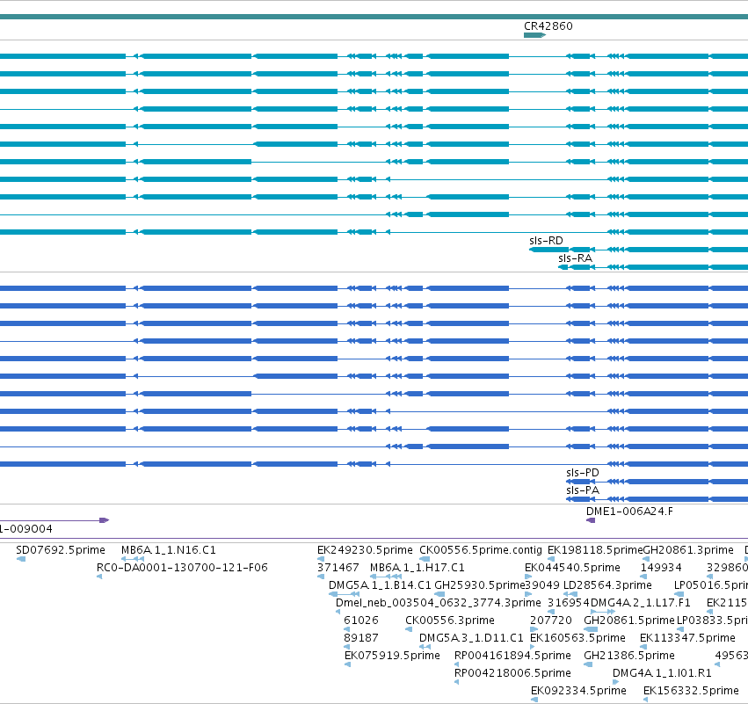748x704 pixels.
Task: Select the 316954 EST label
Action: (x=568, y=603)
